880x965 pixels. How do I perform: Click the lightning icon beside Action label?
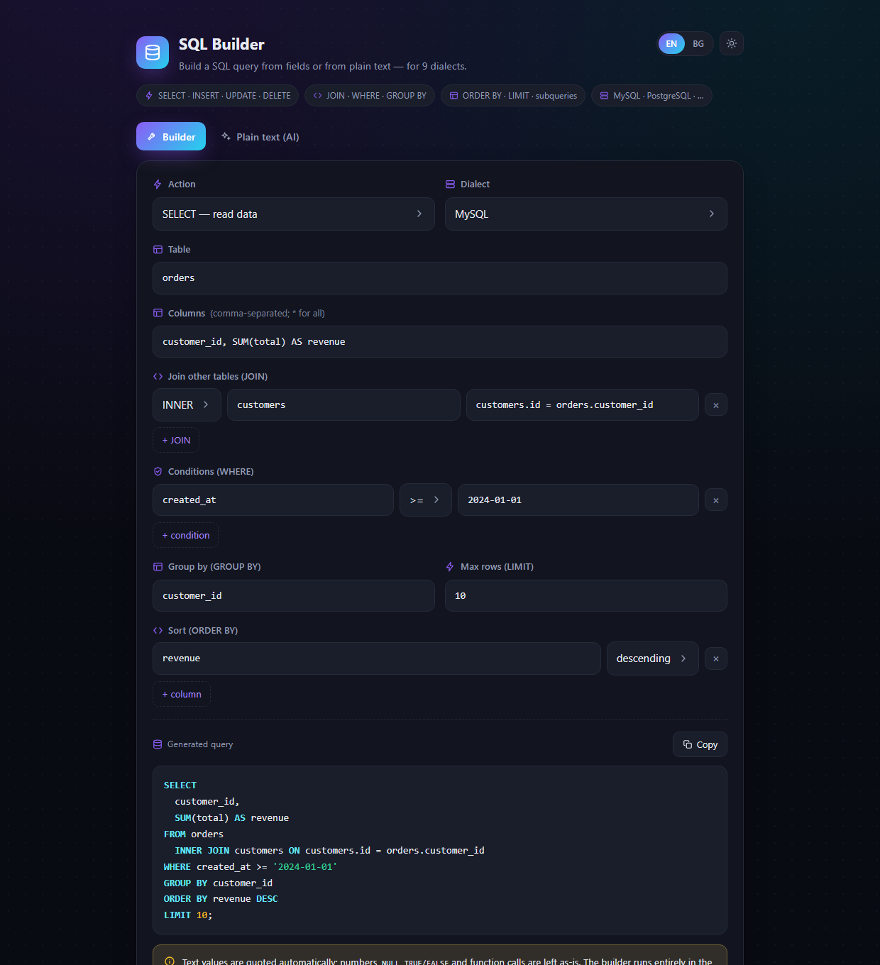[x=158, y=184]
